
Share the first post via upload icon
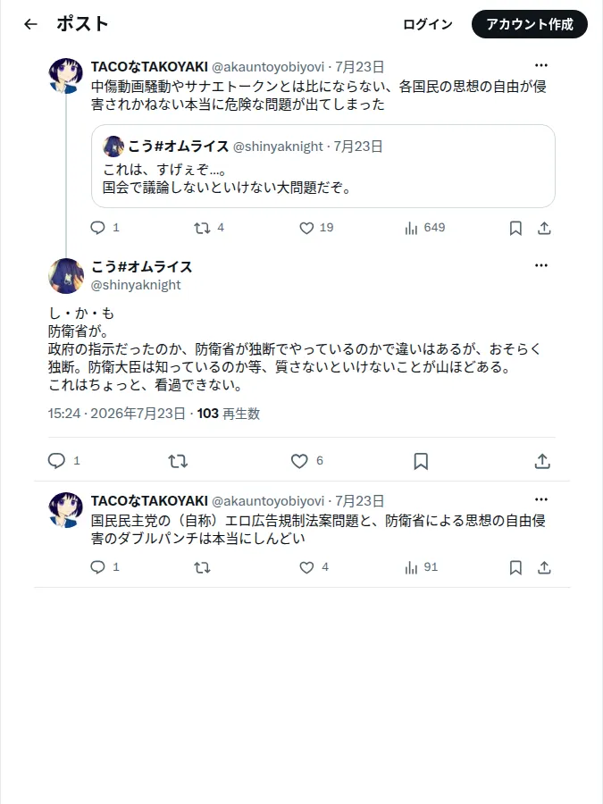pyautogui.click(x=544, y=228)
